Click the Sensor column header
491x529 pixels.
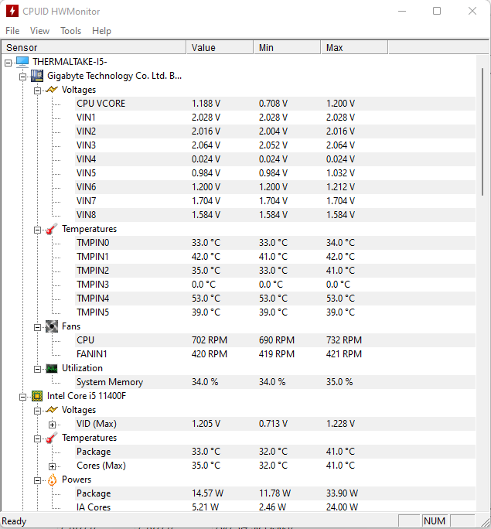point(94,48)
